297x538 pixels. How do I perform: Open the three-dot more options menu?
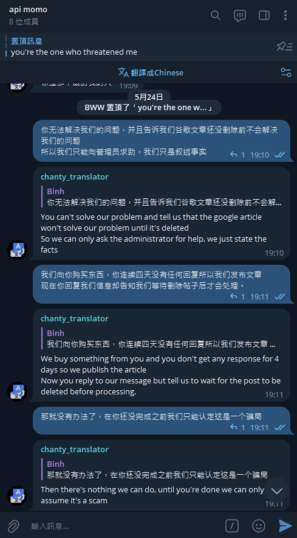(285, 15)
